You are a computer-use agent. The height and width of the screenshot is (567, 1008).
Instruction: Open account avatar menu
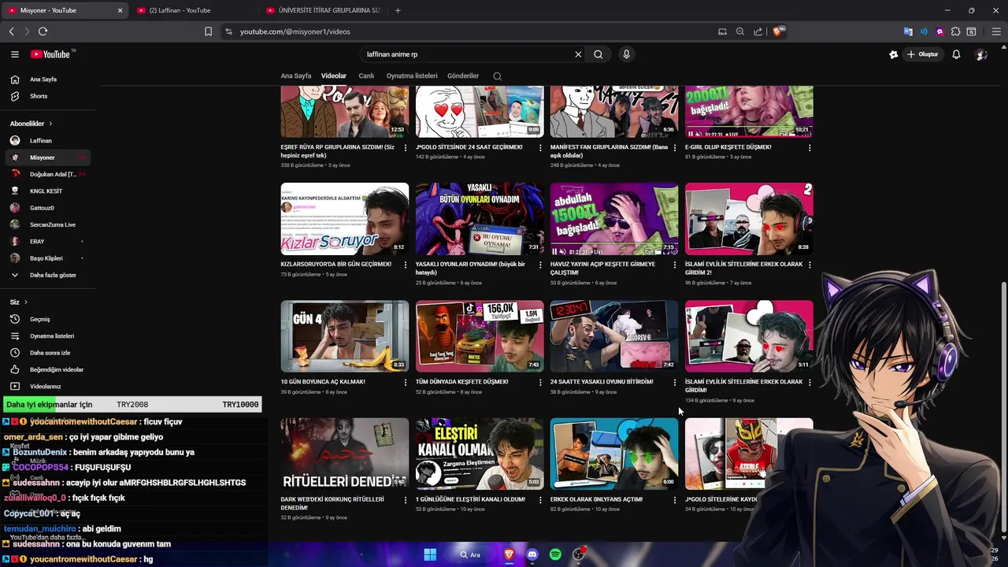coord(980,54)
